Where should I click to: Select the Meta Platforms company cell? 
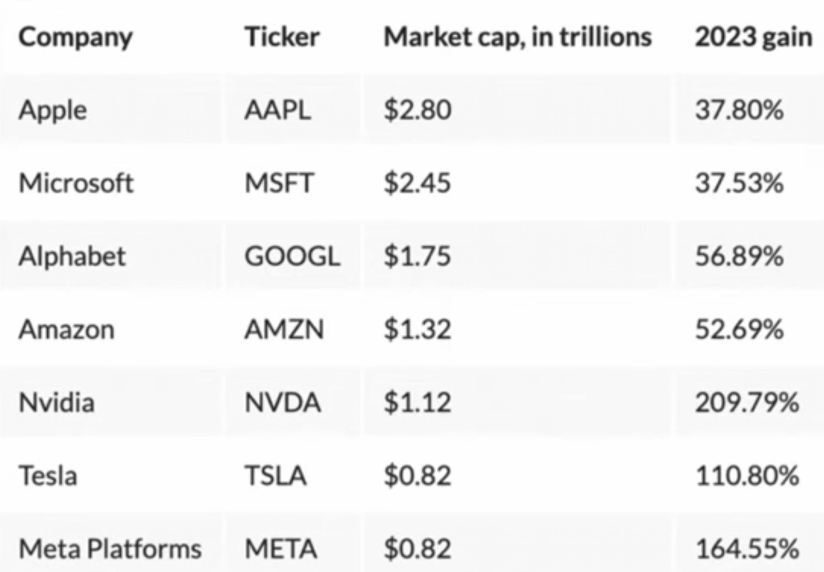(111, 549)
